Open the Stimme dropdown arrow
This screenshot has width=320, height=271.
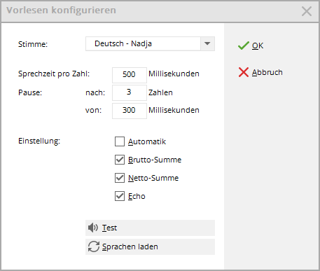pos(207,43)
